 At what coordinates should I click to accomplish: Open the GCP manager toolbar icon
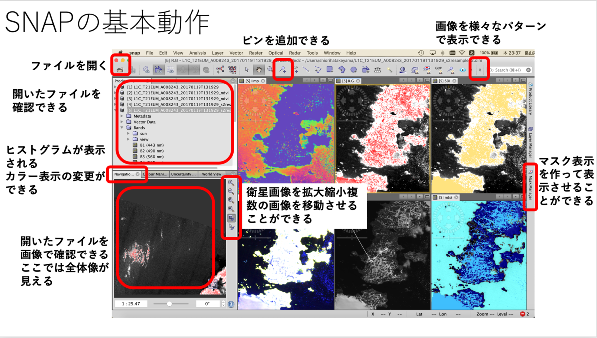(x=439, y=70)
